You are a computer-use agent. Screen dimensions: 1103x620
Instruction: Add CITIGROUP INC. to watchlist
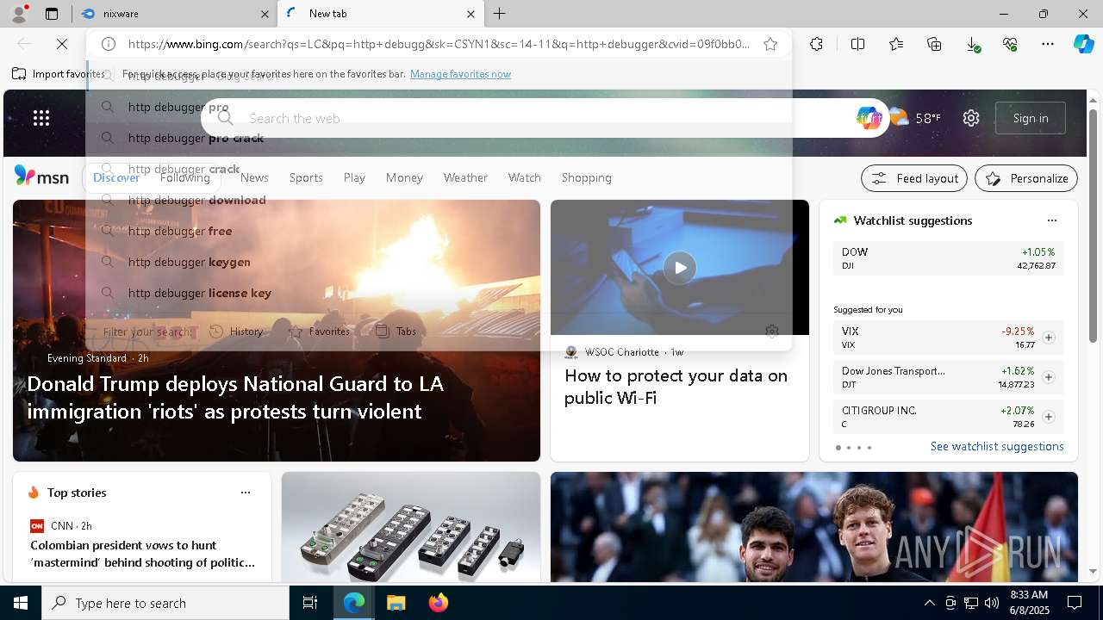pyautogui.click(x=1049, y=417)
